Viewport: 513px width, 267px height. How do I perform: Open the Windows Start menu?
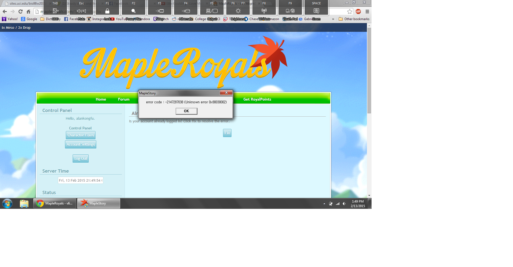[7, 203]
